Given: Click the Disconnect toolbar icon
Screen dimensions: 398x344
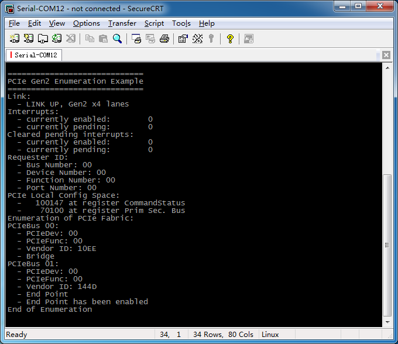Looking at the screenshot, I should point(71,39).
